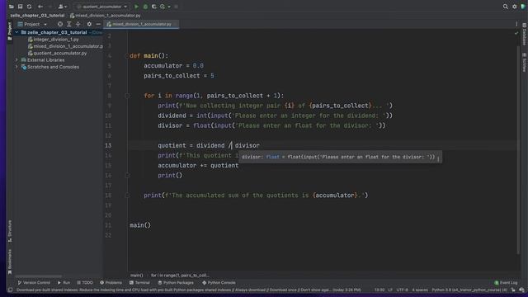Open Version Control tool window
This screenshot has height=297, width=528.
coord(34,283)
